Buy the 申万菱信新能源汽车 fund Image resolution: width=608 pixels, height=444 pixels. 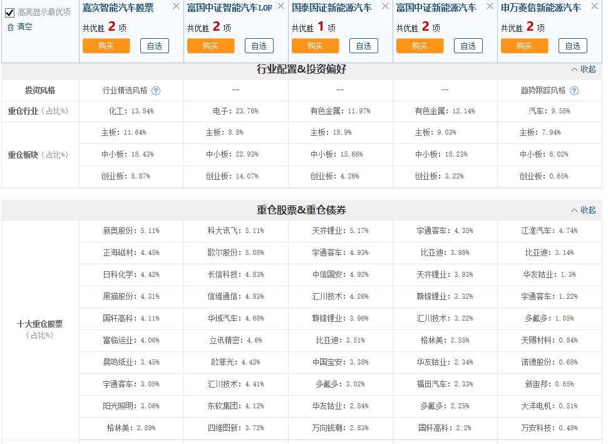(x=524, y=46)
